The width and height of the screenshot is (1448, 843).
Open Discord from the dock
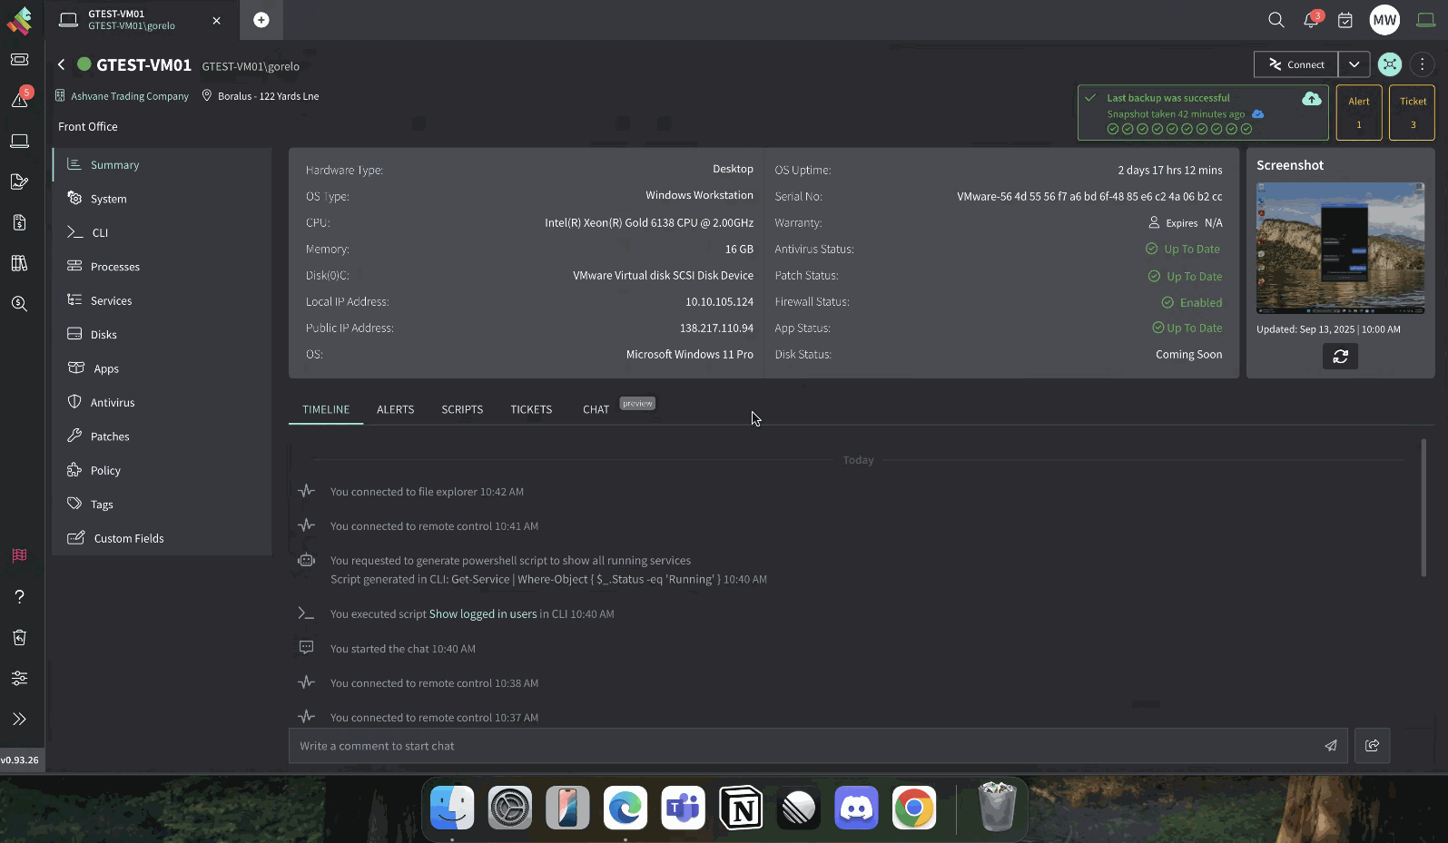click(x=856, y=808)
